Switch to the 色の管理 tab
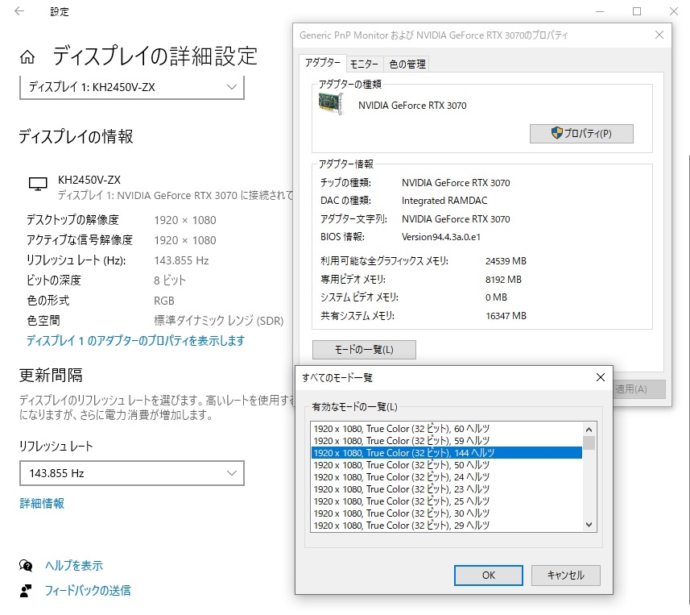This screenshot has height=615, width=690. (x=407, y=64)
